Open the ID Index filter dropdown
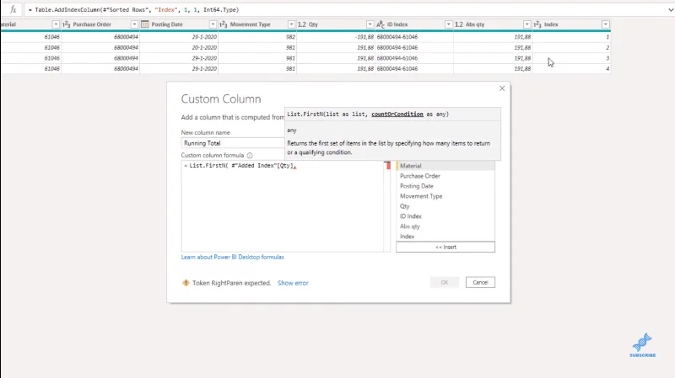Viewport: 675px width, 378px height. click(449, 24)
